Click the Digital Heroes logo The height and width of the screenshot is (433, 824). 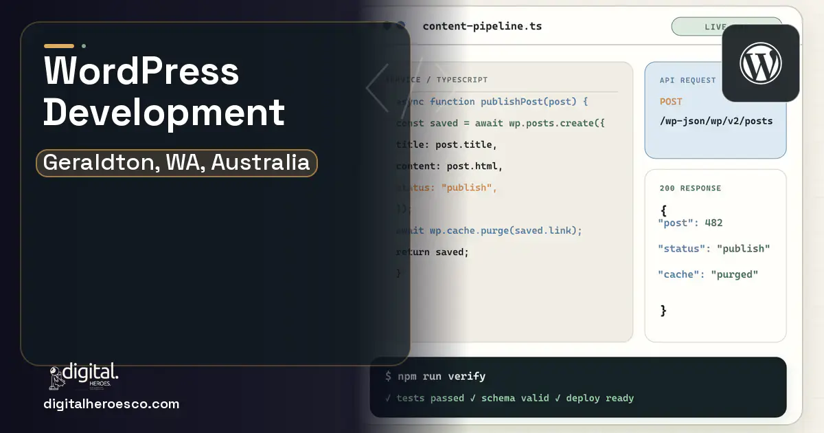click(x=84, y=376)
